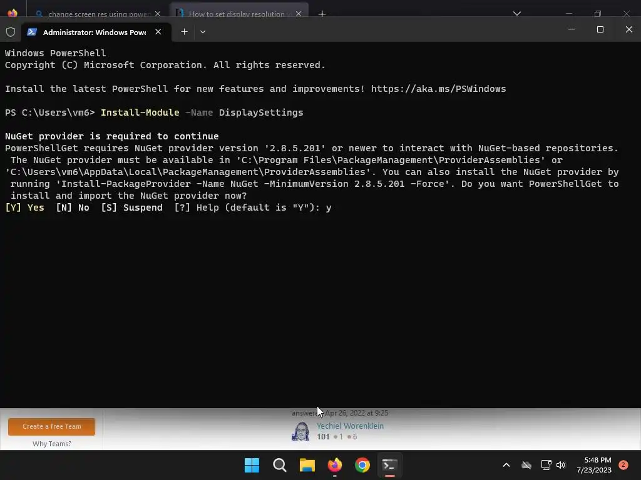This screenshot has width=641, height=480.
Task: Select the Administrator: Windows PowerShell tab
Action: [95, 32]
